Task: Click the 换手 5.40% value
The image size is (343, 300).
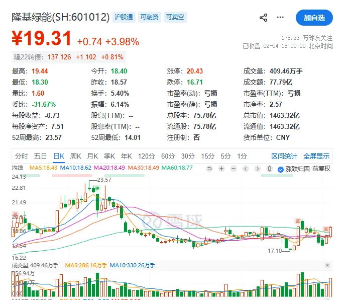Action: coord(120,93)
